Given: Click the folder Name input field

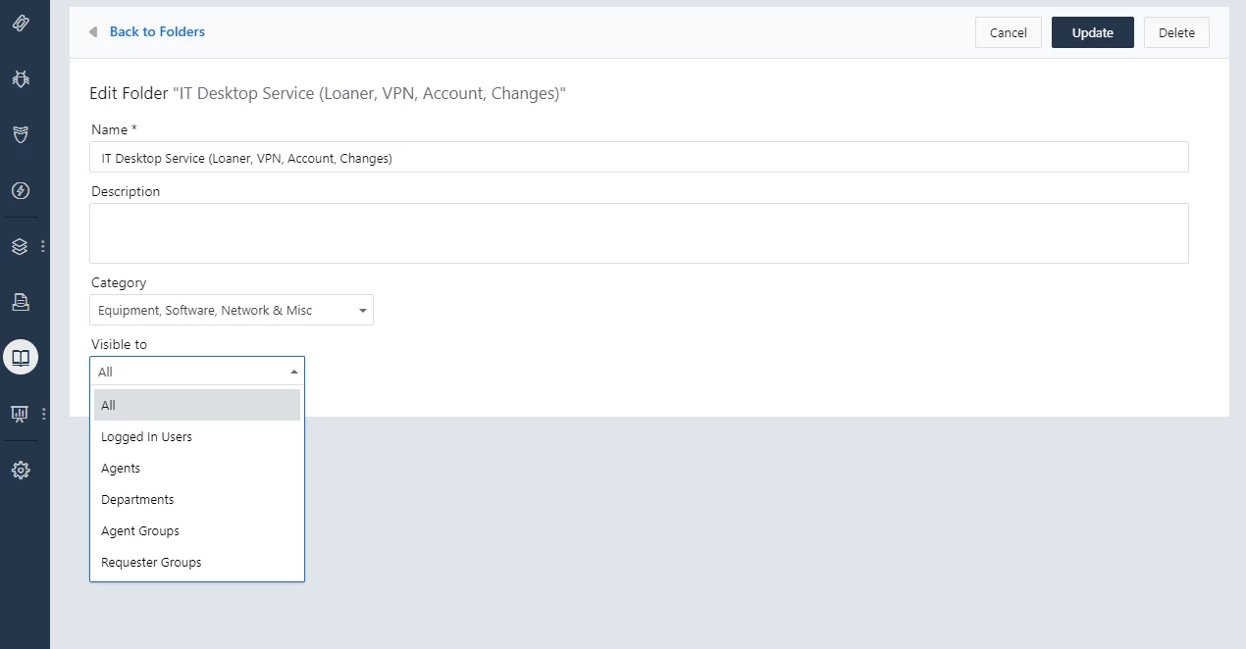Looking at the screenshot, I should [639, 157].
